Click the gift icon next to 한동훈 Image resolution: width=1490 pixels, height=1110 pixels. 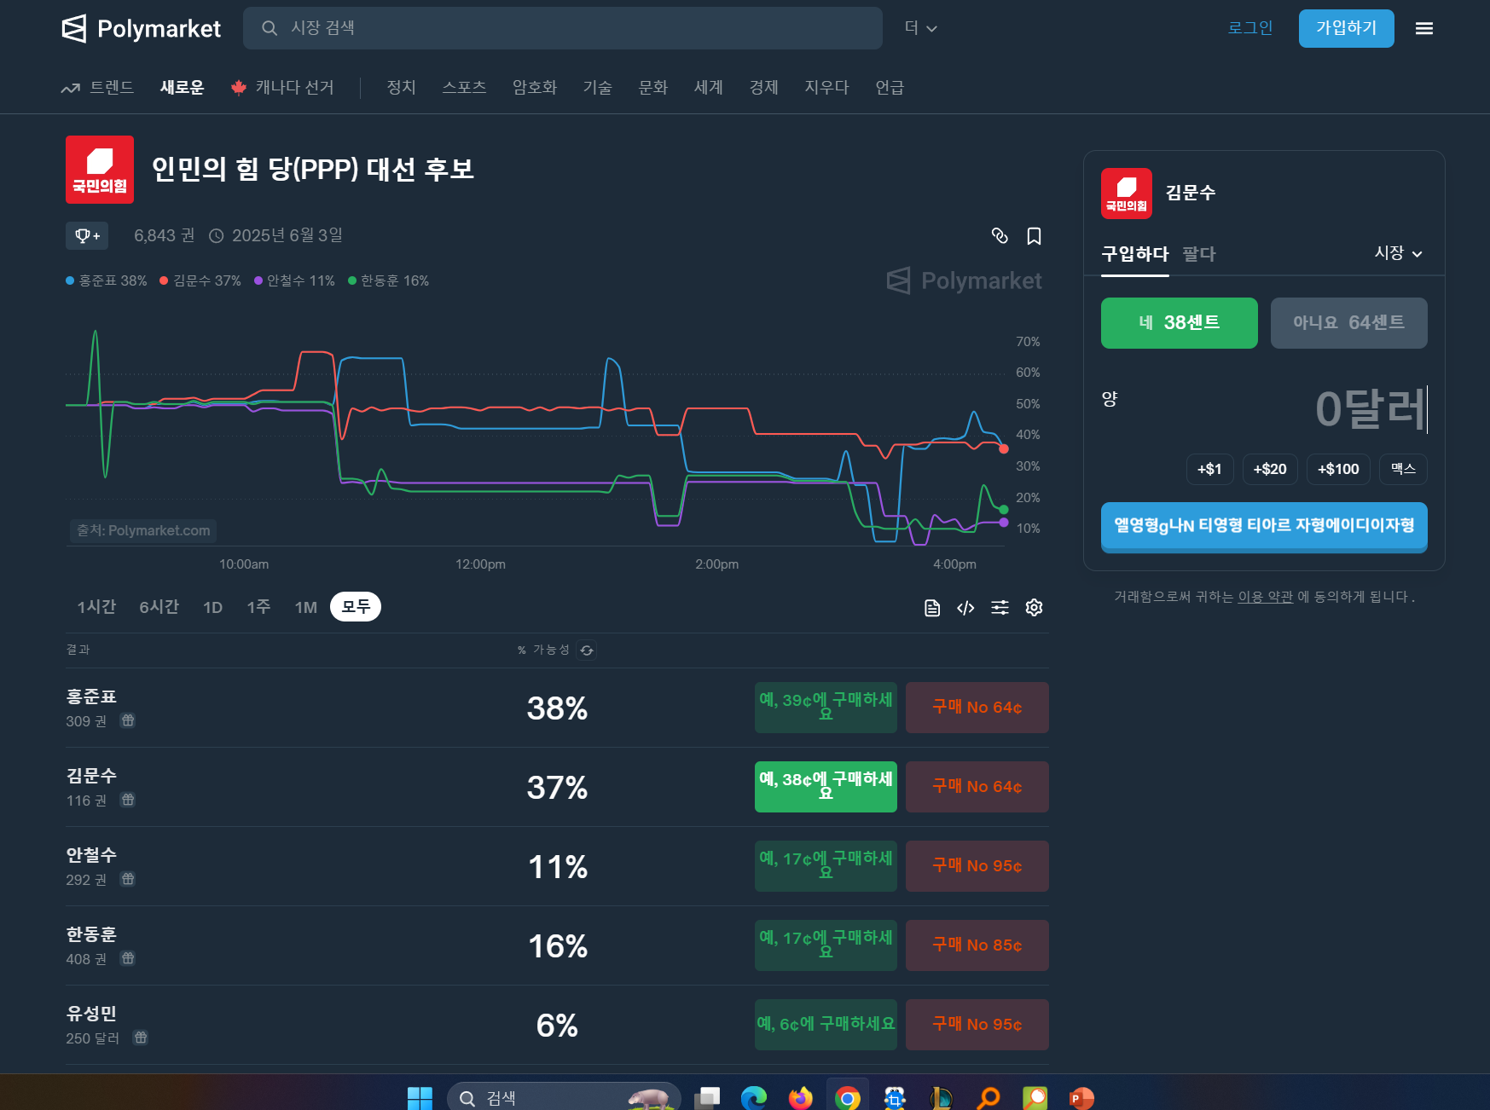click(128, 958)
